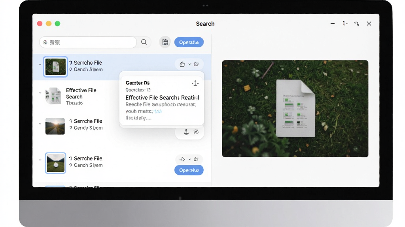Click the forward icon below the popup
This screenshot has height=227, width=405.
click(x=196, y=132)
